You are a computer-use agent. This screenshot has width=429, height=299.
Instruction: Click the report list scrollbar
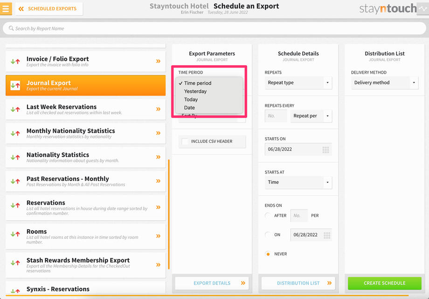point(168,214)
